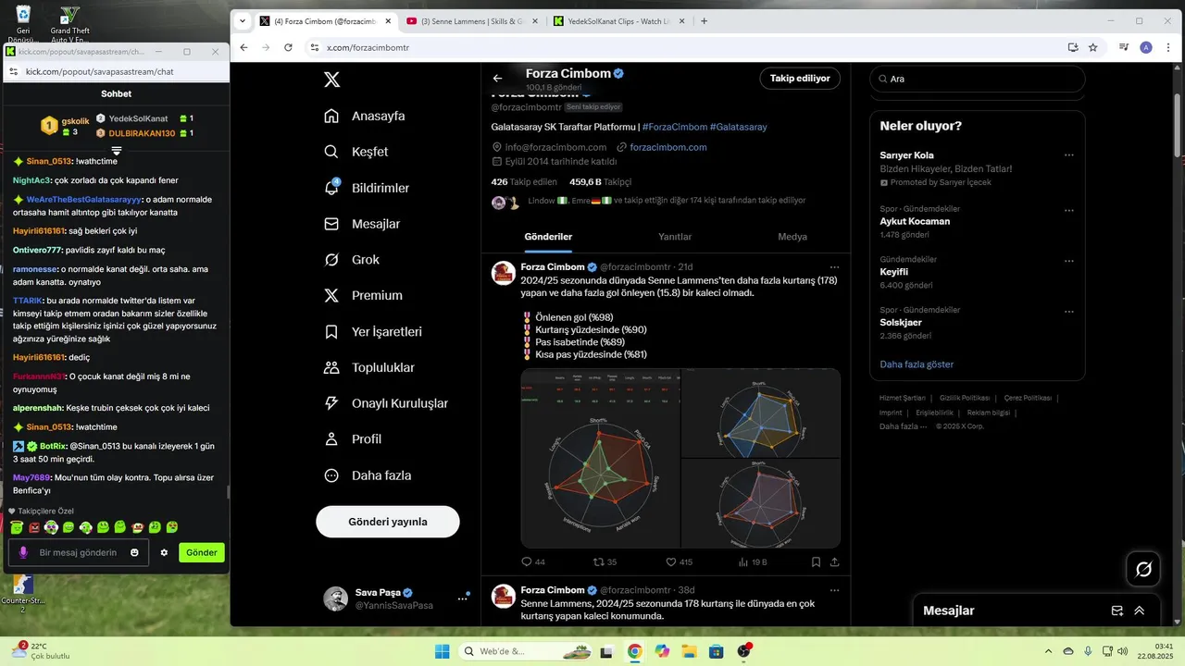This screenshot has width=1185, height=666.
Task: Click the green Gönder button
Action: [202, 552]
